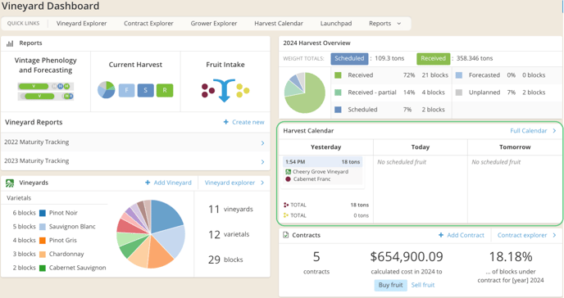Viewport: 564px width, 298px height.
Task: Open Launchpad quick link
Action: click(x=336, y=24)
